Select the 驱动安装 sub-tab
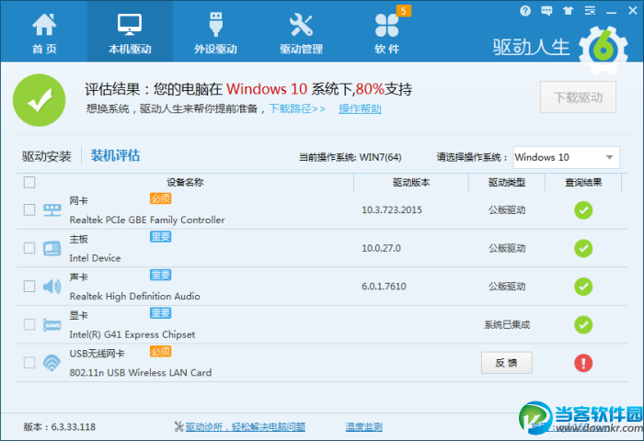 pyautogui.click(x=47, y=156)
